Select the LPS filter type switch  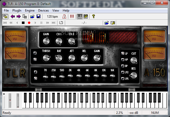123,79
